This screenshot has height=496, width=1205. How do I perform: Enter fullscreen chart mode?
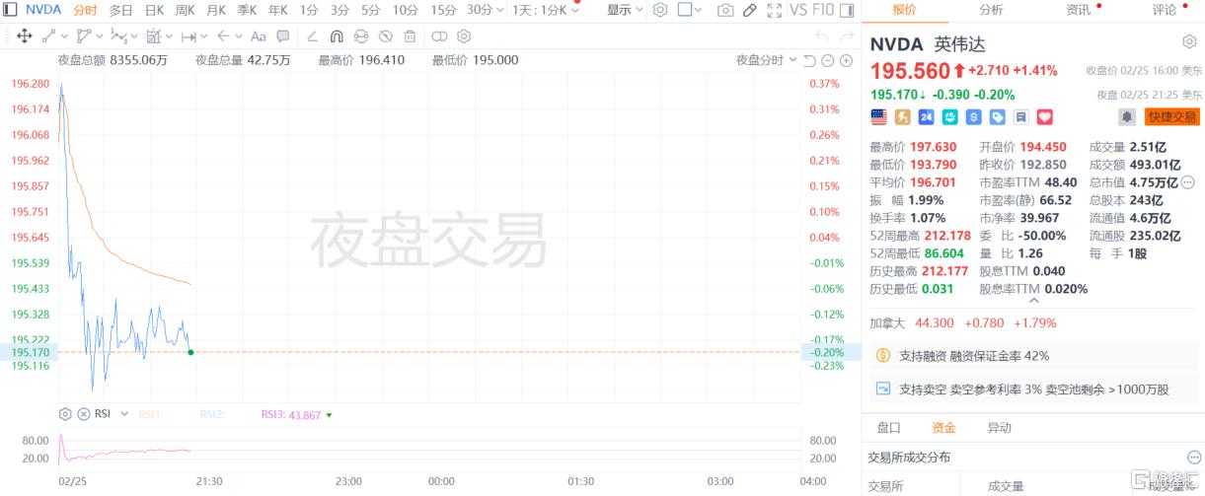pyautogui.click(x=774, y=10)
